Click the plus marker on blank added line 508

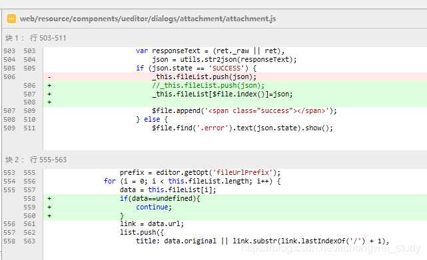click(49, 102)
